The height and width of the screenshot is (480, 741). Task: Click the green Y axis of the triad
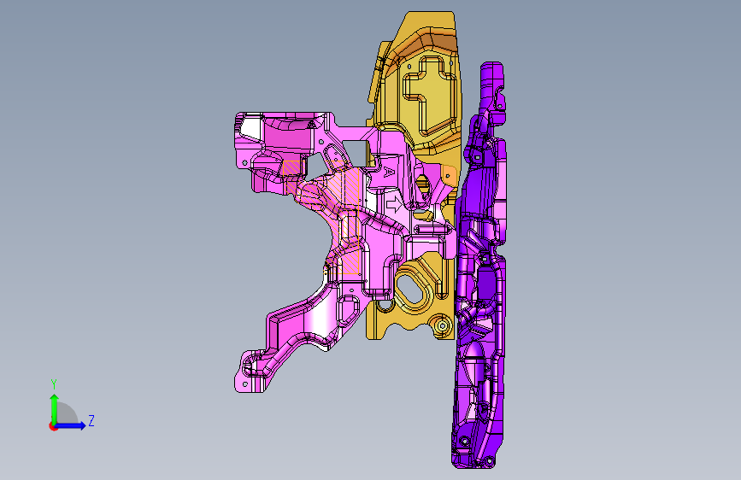(55, 409)
